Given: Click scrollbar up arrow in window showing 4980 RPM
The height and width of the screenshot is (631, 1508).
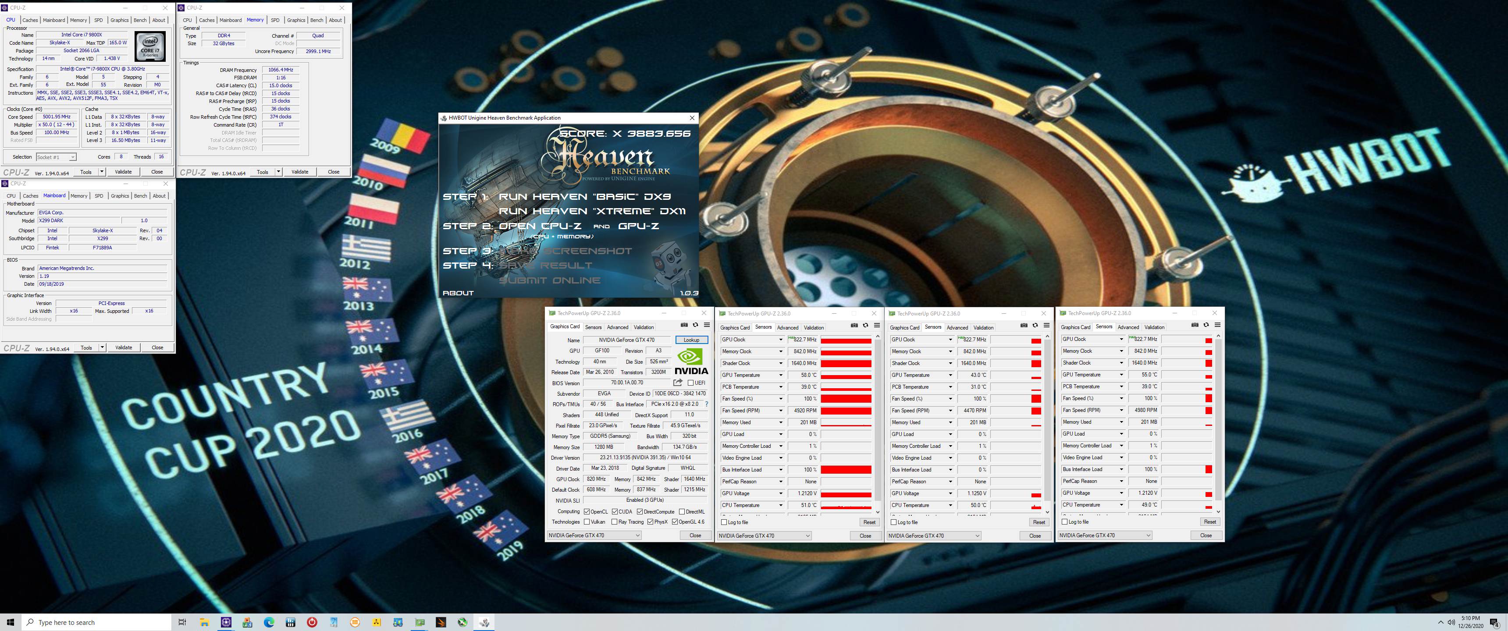Looking at the screenshot, I should tap(1218, 336).
